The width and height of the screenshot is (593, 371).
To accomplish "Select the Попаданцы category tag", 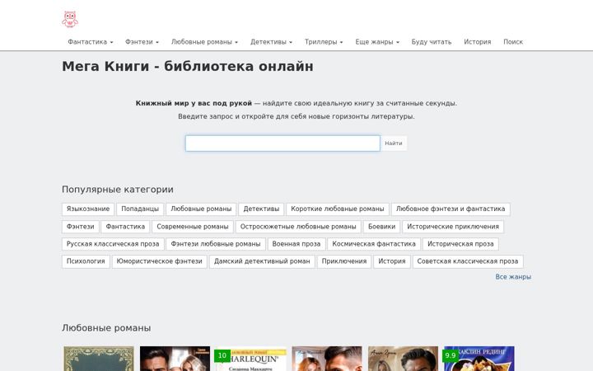I will 140,209.
